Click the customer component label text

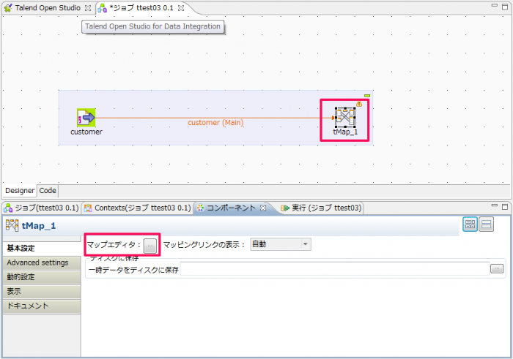86,132
